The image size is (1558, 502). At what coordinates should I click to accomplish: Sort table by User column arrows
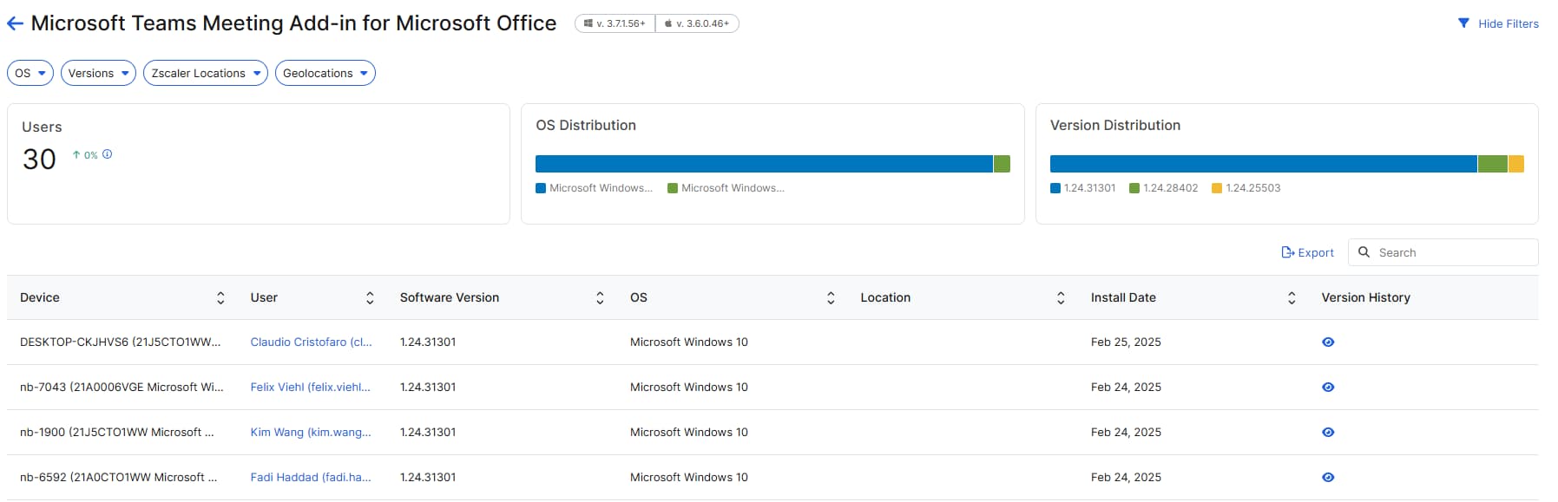pyautogui.click(x=370, y=297)
